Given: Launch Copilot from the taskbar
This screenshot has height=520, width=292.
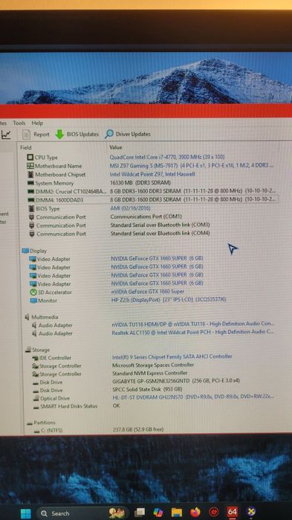Looking at the screenshot, I should [158, 513].
